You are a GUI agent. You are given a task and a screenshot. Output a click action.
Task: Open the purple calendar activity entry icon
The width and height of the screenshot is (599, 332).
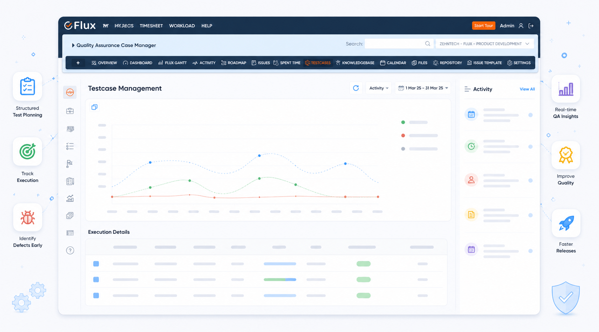pyautogui.click(x=471, y=249)
